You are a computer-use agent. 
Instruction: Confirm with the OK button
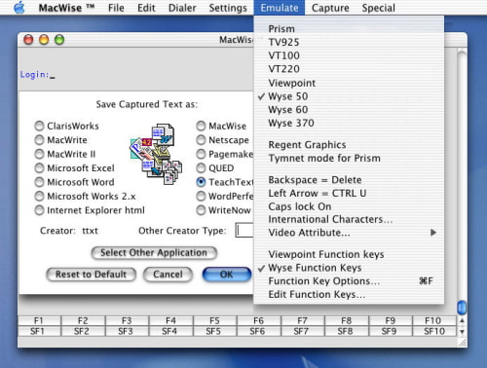pos(227,275)
